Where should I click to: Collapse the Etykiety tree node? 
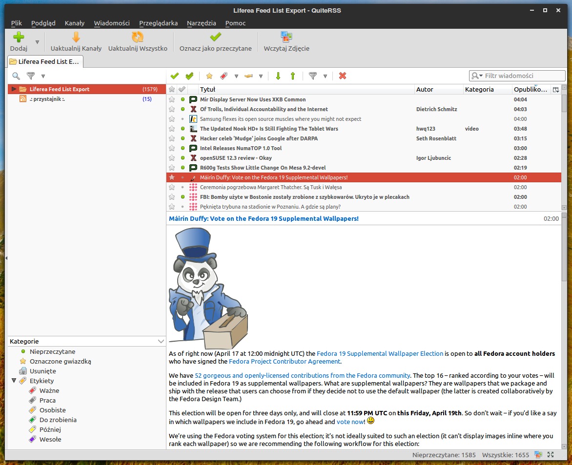14,381
